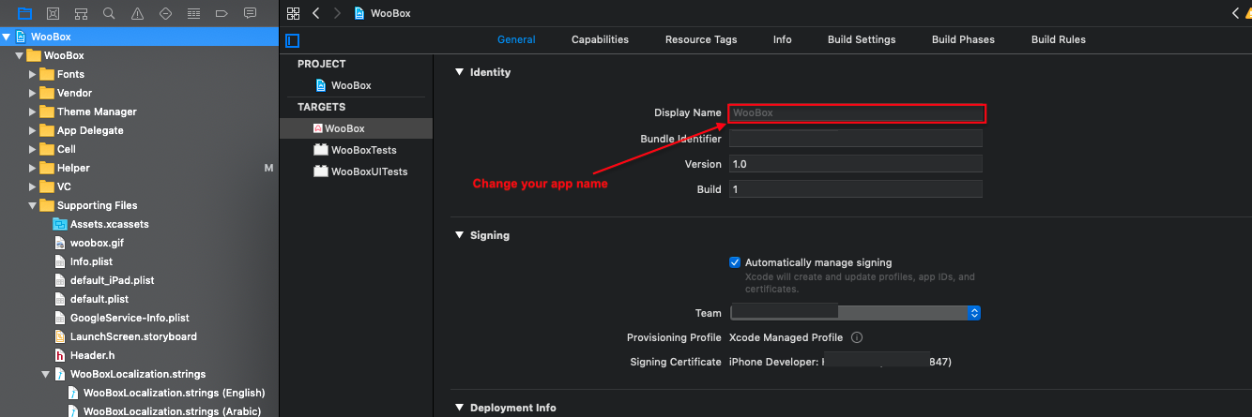Expand the Cell folder
This screenshot has width=1252, height=417.
coord(33,149)
